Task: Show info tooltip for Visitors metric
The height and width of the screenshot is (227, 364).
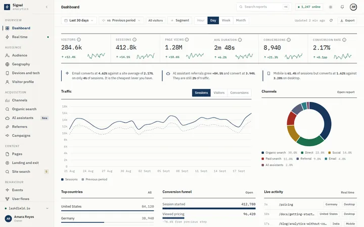Action: click(79, 40)
